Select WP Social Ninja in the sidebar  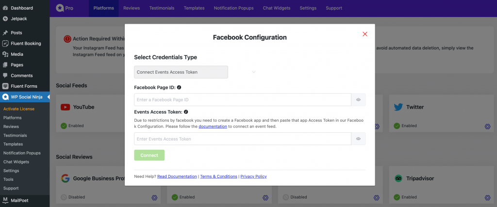tap(25, 97)
